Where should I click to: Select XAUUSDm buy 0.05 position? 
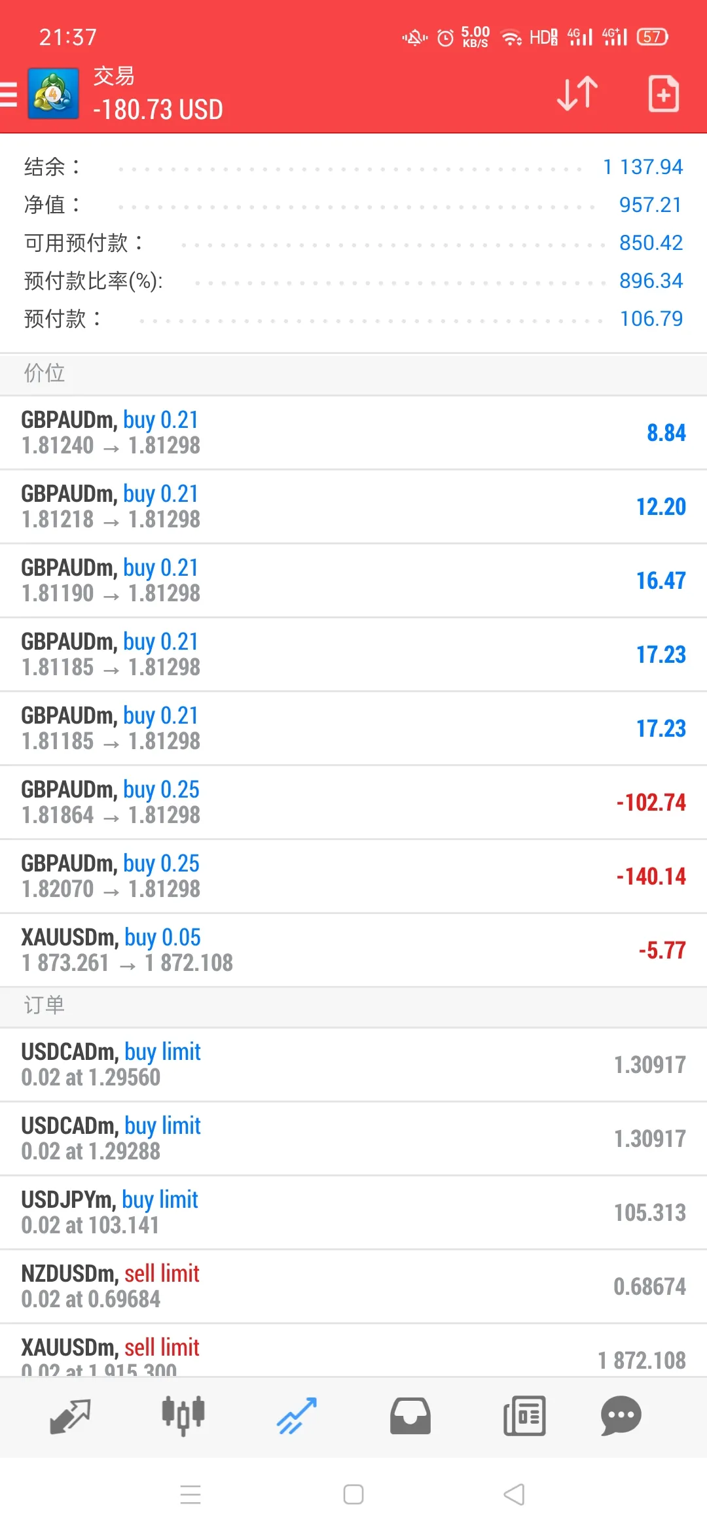pyautogui.click(x=353, y=950)
